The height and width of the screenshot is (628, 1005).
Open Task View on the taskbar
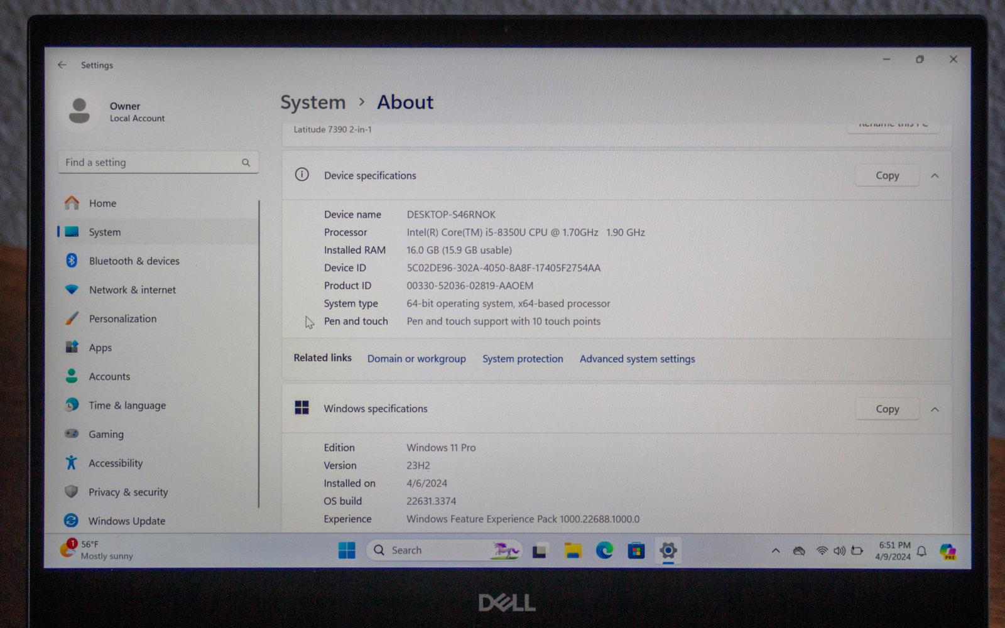540,551
